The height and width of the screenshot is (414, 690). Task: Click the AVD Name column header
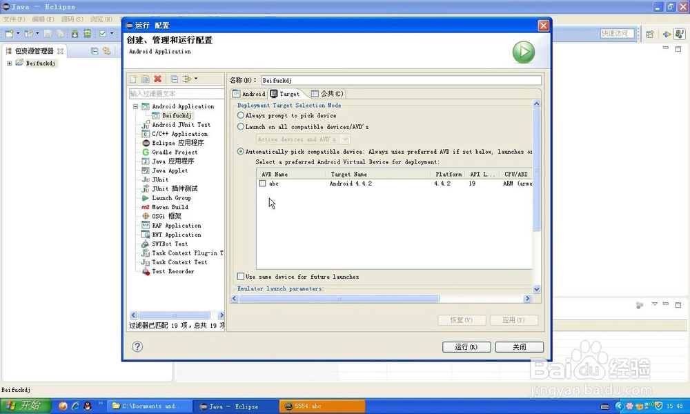[291, 174]
